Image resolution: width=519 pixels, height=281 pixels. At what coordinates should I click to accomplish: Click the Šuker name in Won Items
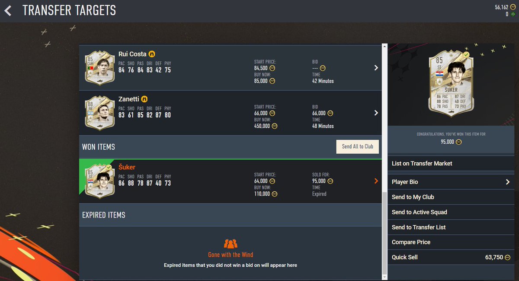click(127, 167)
